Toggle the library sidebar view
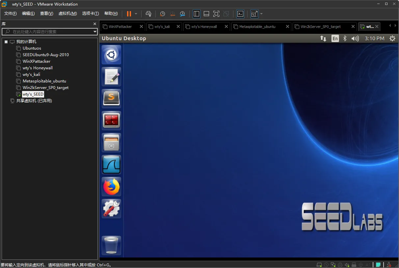The height and width of the screenshot is (268, 399). click(197, 14)
